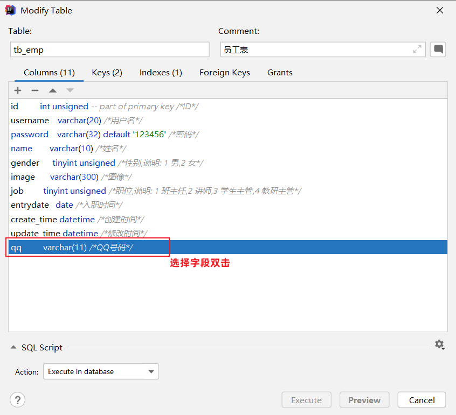Screen dimensions: 456x415
Task: Click the add column plus icon
Action: (x=18, y=90)
